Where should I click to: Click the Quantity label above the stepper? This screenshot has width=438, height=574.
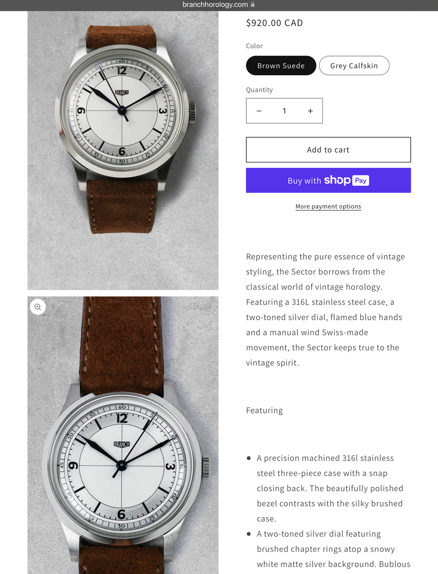tap(259, 90)
